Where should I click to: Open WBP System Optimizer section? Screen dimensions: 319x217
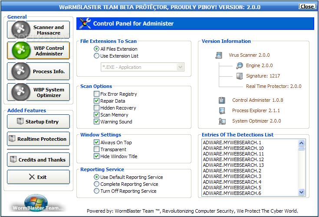[39, 92]
